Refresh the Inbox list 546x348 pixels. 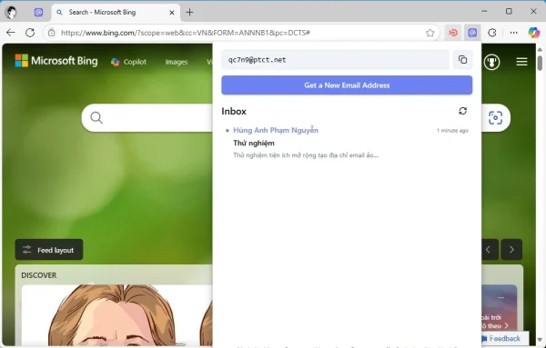pos(462,111)
